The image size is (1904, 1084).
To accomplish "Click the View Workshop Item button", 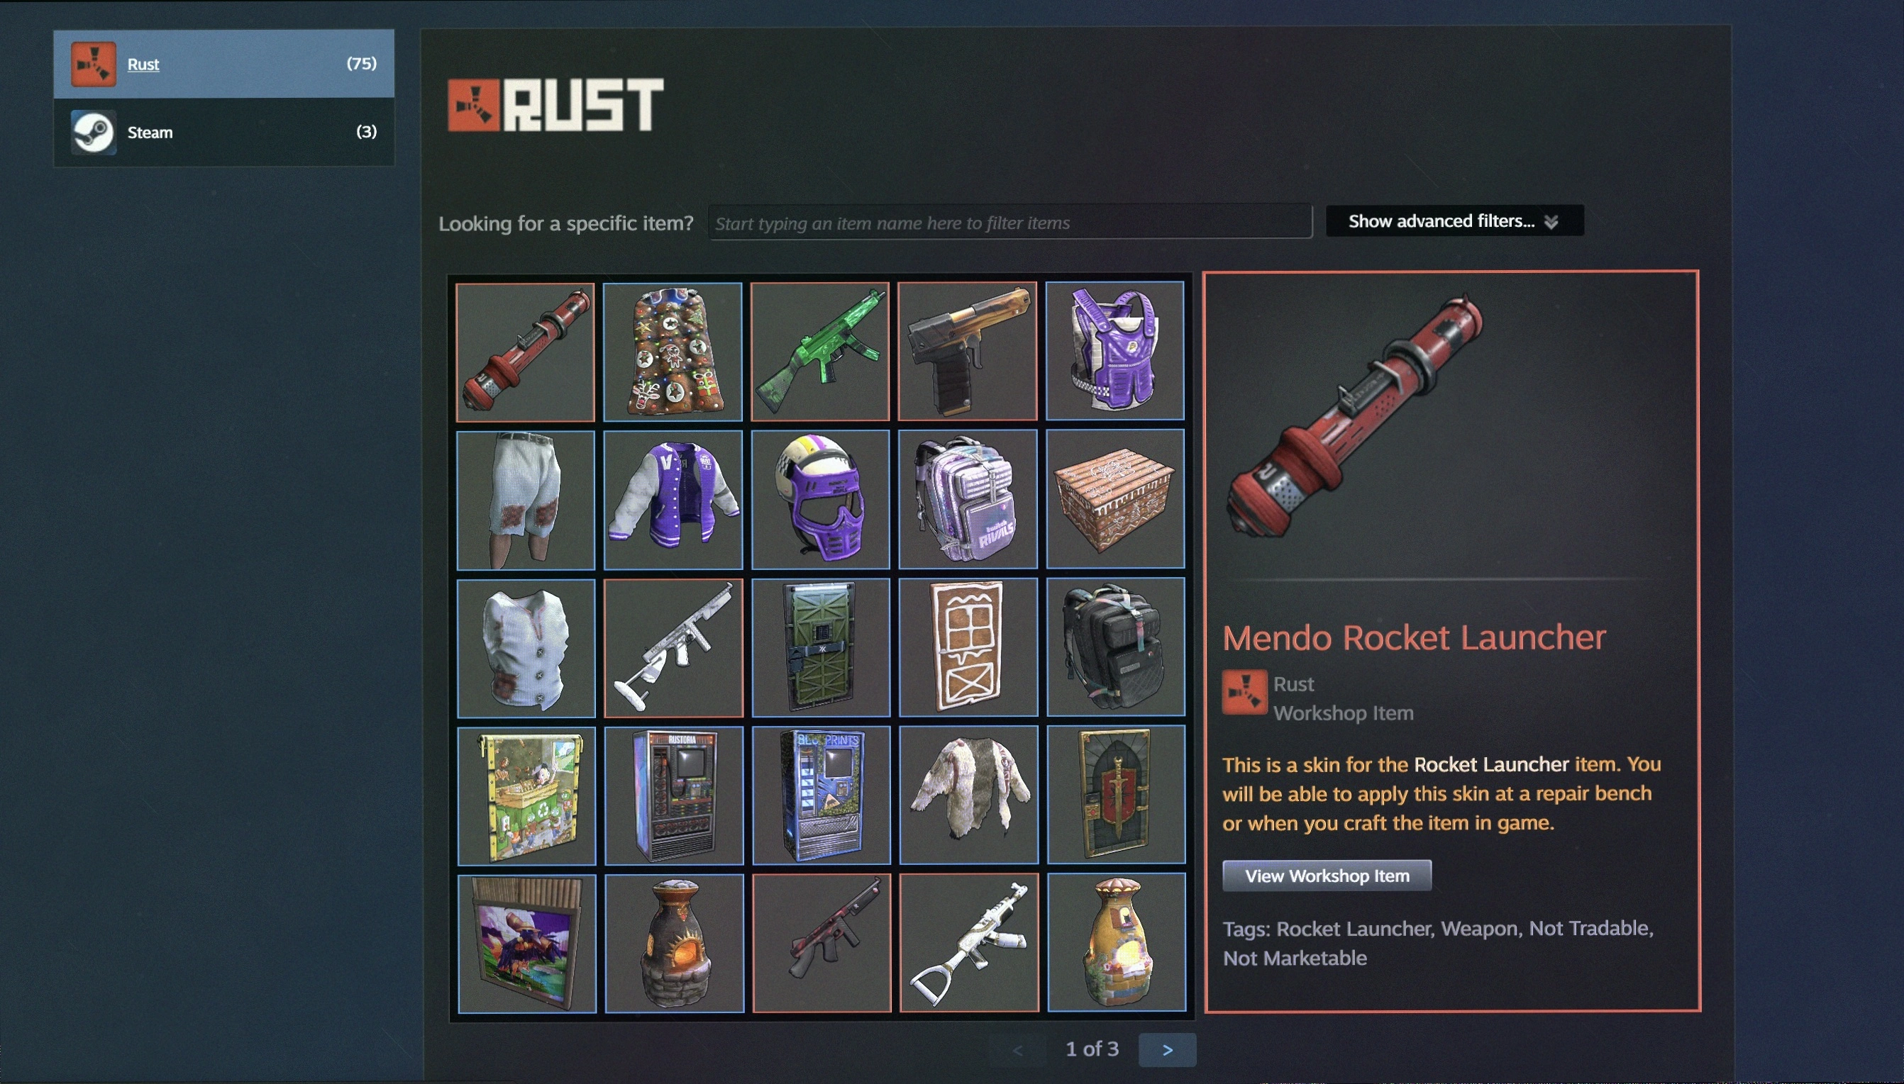I will pyautogui.click(x=1327, y=876).
